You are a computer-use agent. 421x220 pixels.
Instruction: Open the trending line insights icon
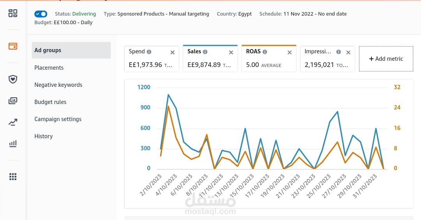tap(13, 122)
